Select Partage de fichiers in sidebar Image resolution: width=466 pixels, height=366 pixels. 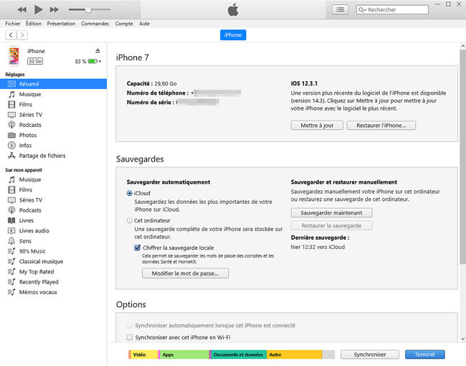coord(42,155)
